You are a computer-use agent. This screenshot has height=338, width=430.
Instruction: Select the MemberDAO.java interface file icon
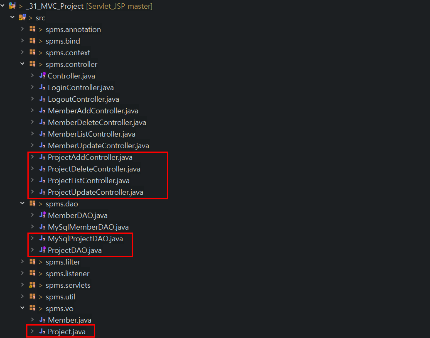coord(42,215)
